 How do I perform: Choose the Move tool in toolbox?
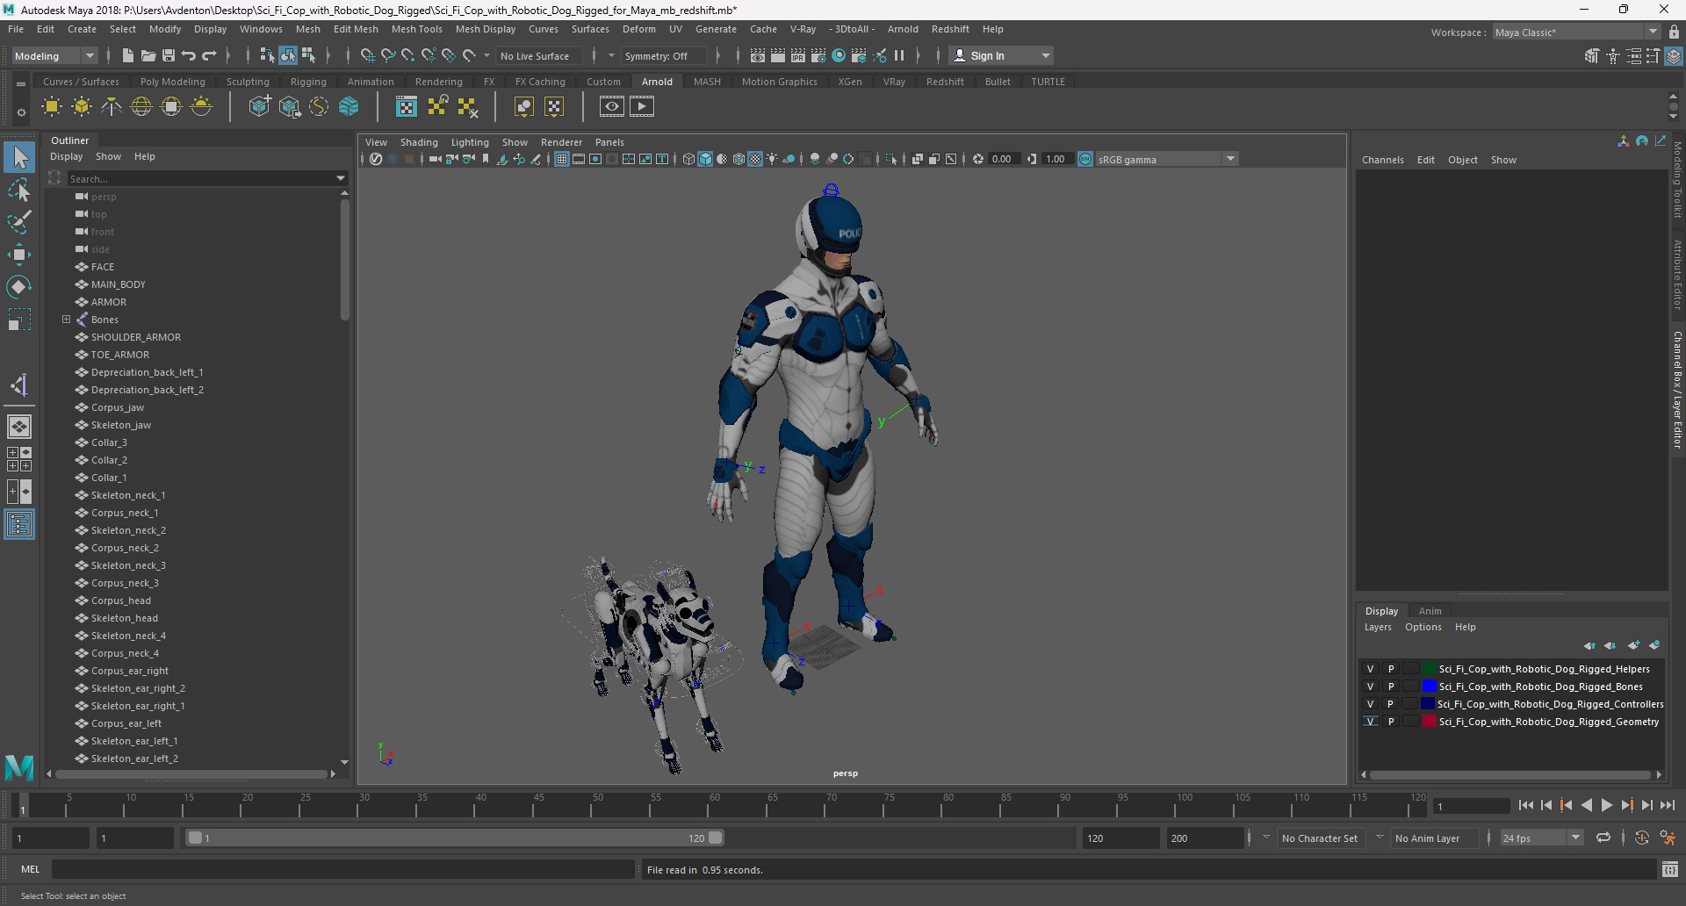[x=19, y=255]
